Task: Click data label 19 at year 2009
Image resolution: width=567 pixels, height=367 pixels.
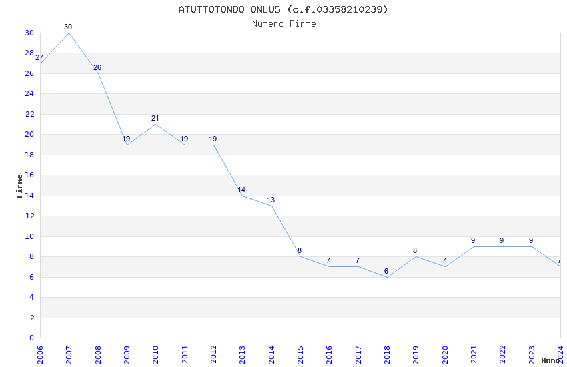Action: tap(126, 139)
